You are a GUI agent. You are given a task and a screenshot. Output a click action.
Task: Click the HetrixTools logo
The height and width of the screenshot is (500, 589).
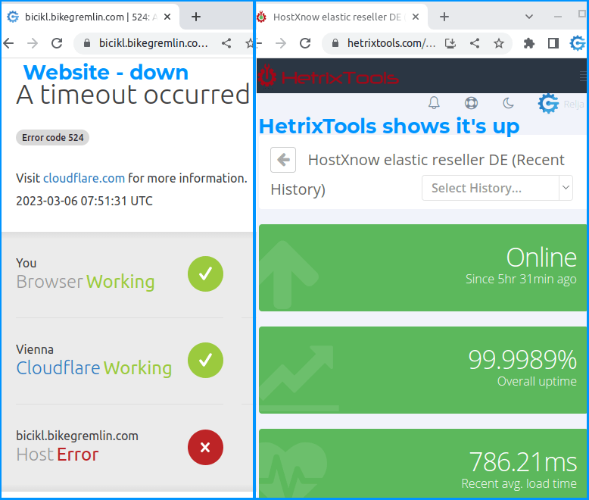(x=329, y=77)
